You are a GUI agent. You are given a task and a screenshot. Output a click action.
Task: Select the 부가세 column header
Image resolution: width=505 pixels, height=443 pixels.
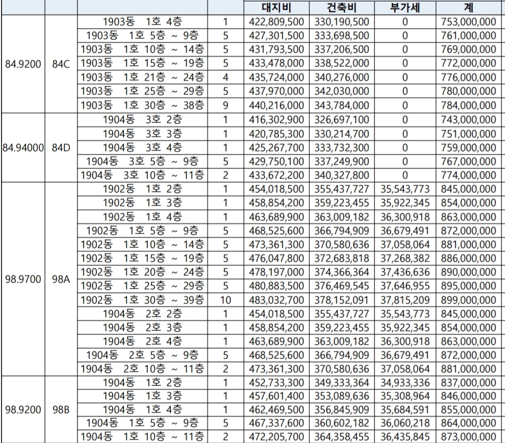(x=405, y=8)
